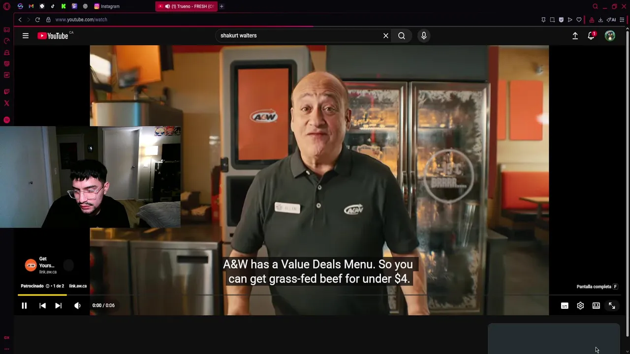Screen dimensions: 630x354
Task: Exit full screen mode in the player
Action: [612, 306]
